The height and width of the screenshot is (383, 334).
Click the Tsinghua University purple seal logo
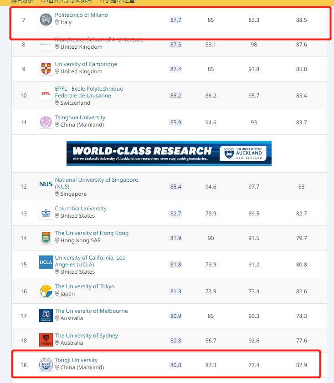(x=46, y=122)
